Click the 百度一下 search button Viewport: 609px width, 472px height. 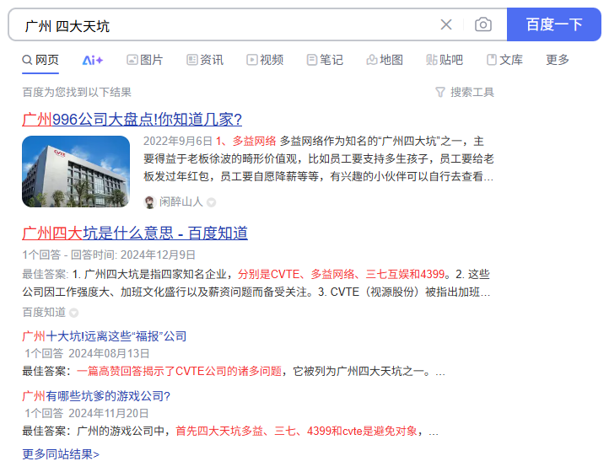(554, 24)
